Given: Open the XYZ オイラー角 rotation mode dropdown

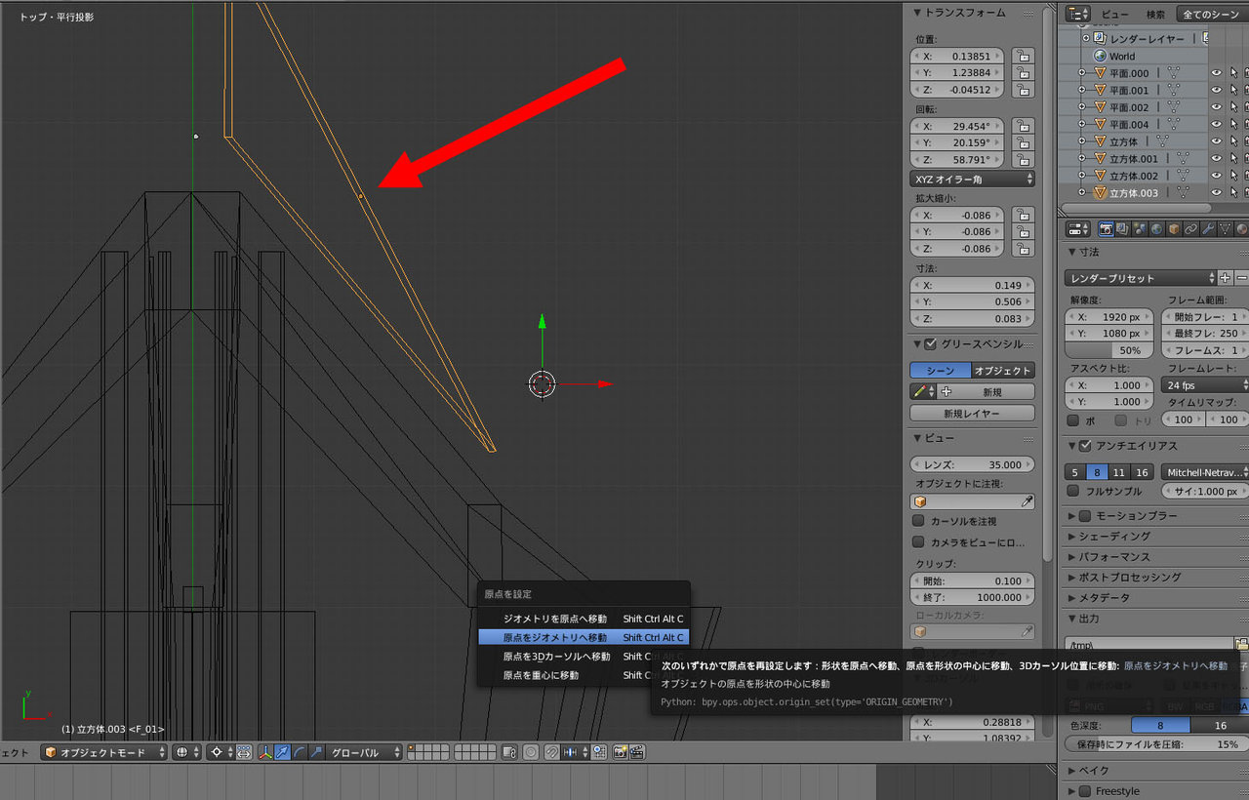Looking at the screenshot, I should coord(972,180).
